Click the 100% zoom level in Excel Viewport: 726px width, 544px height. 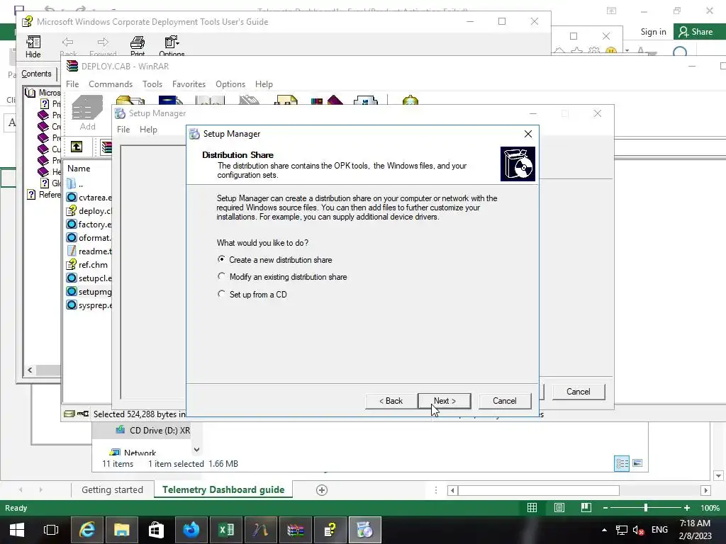[710, 508]
